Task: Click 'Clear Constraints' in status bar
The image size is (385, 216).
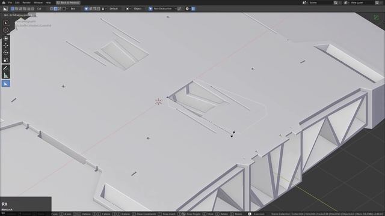Action: [x=146, y=214]
